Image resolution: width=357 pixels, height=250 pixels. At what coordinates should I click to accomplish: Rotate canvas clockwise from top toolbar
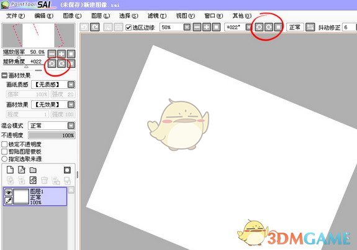point(269,27)
